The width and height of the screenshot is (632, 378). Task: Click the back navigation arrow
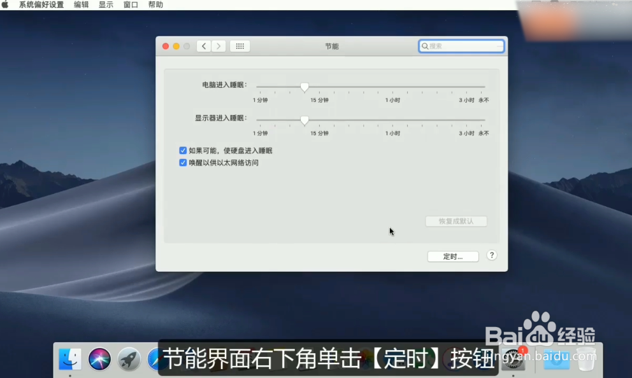(204, 45)
